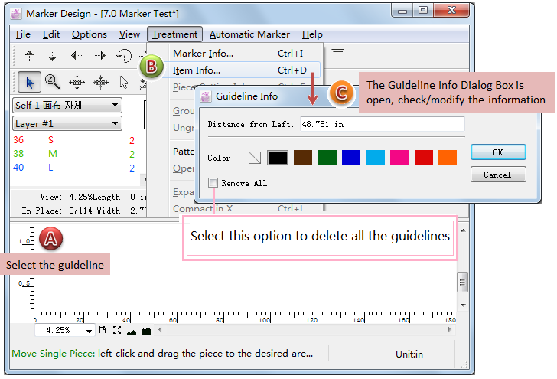Choose the green guideline color swatch
The width and height of the screenshot is (557, 379).
tap(327, 158)
